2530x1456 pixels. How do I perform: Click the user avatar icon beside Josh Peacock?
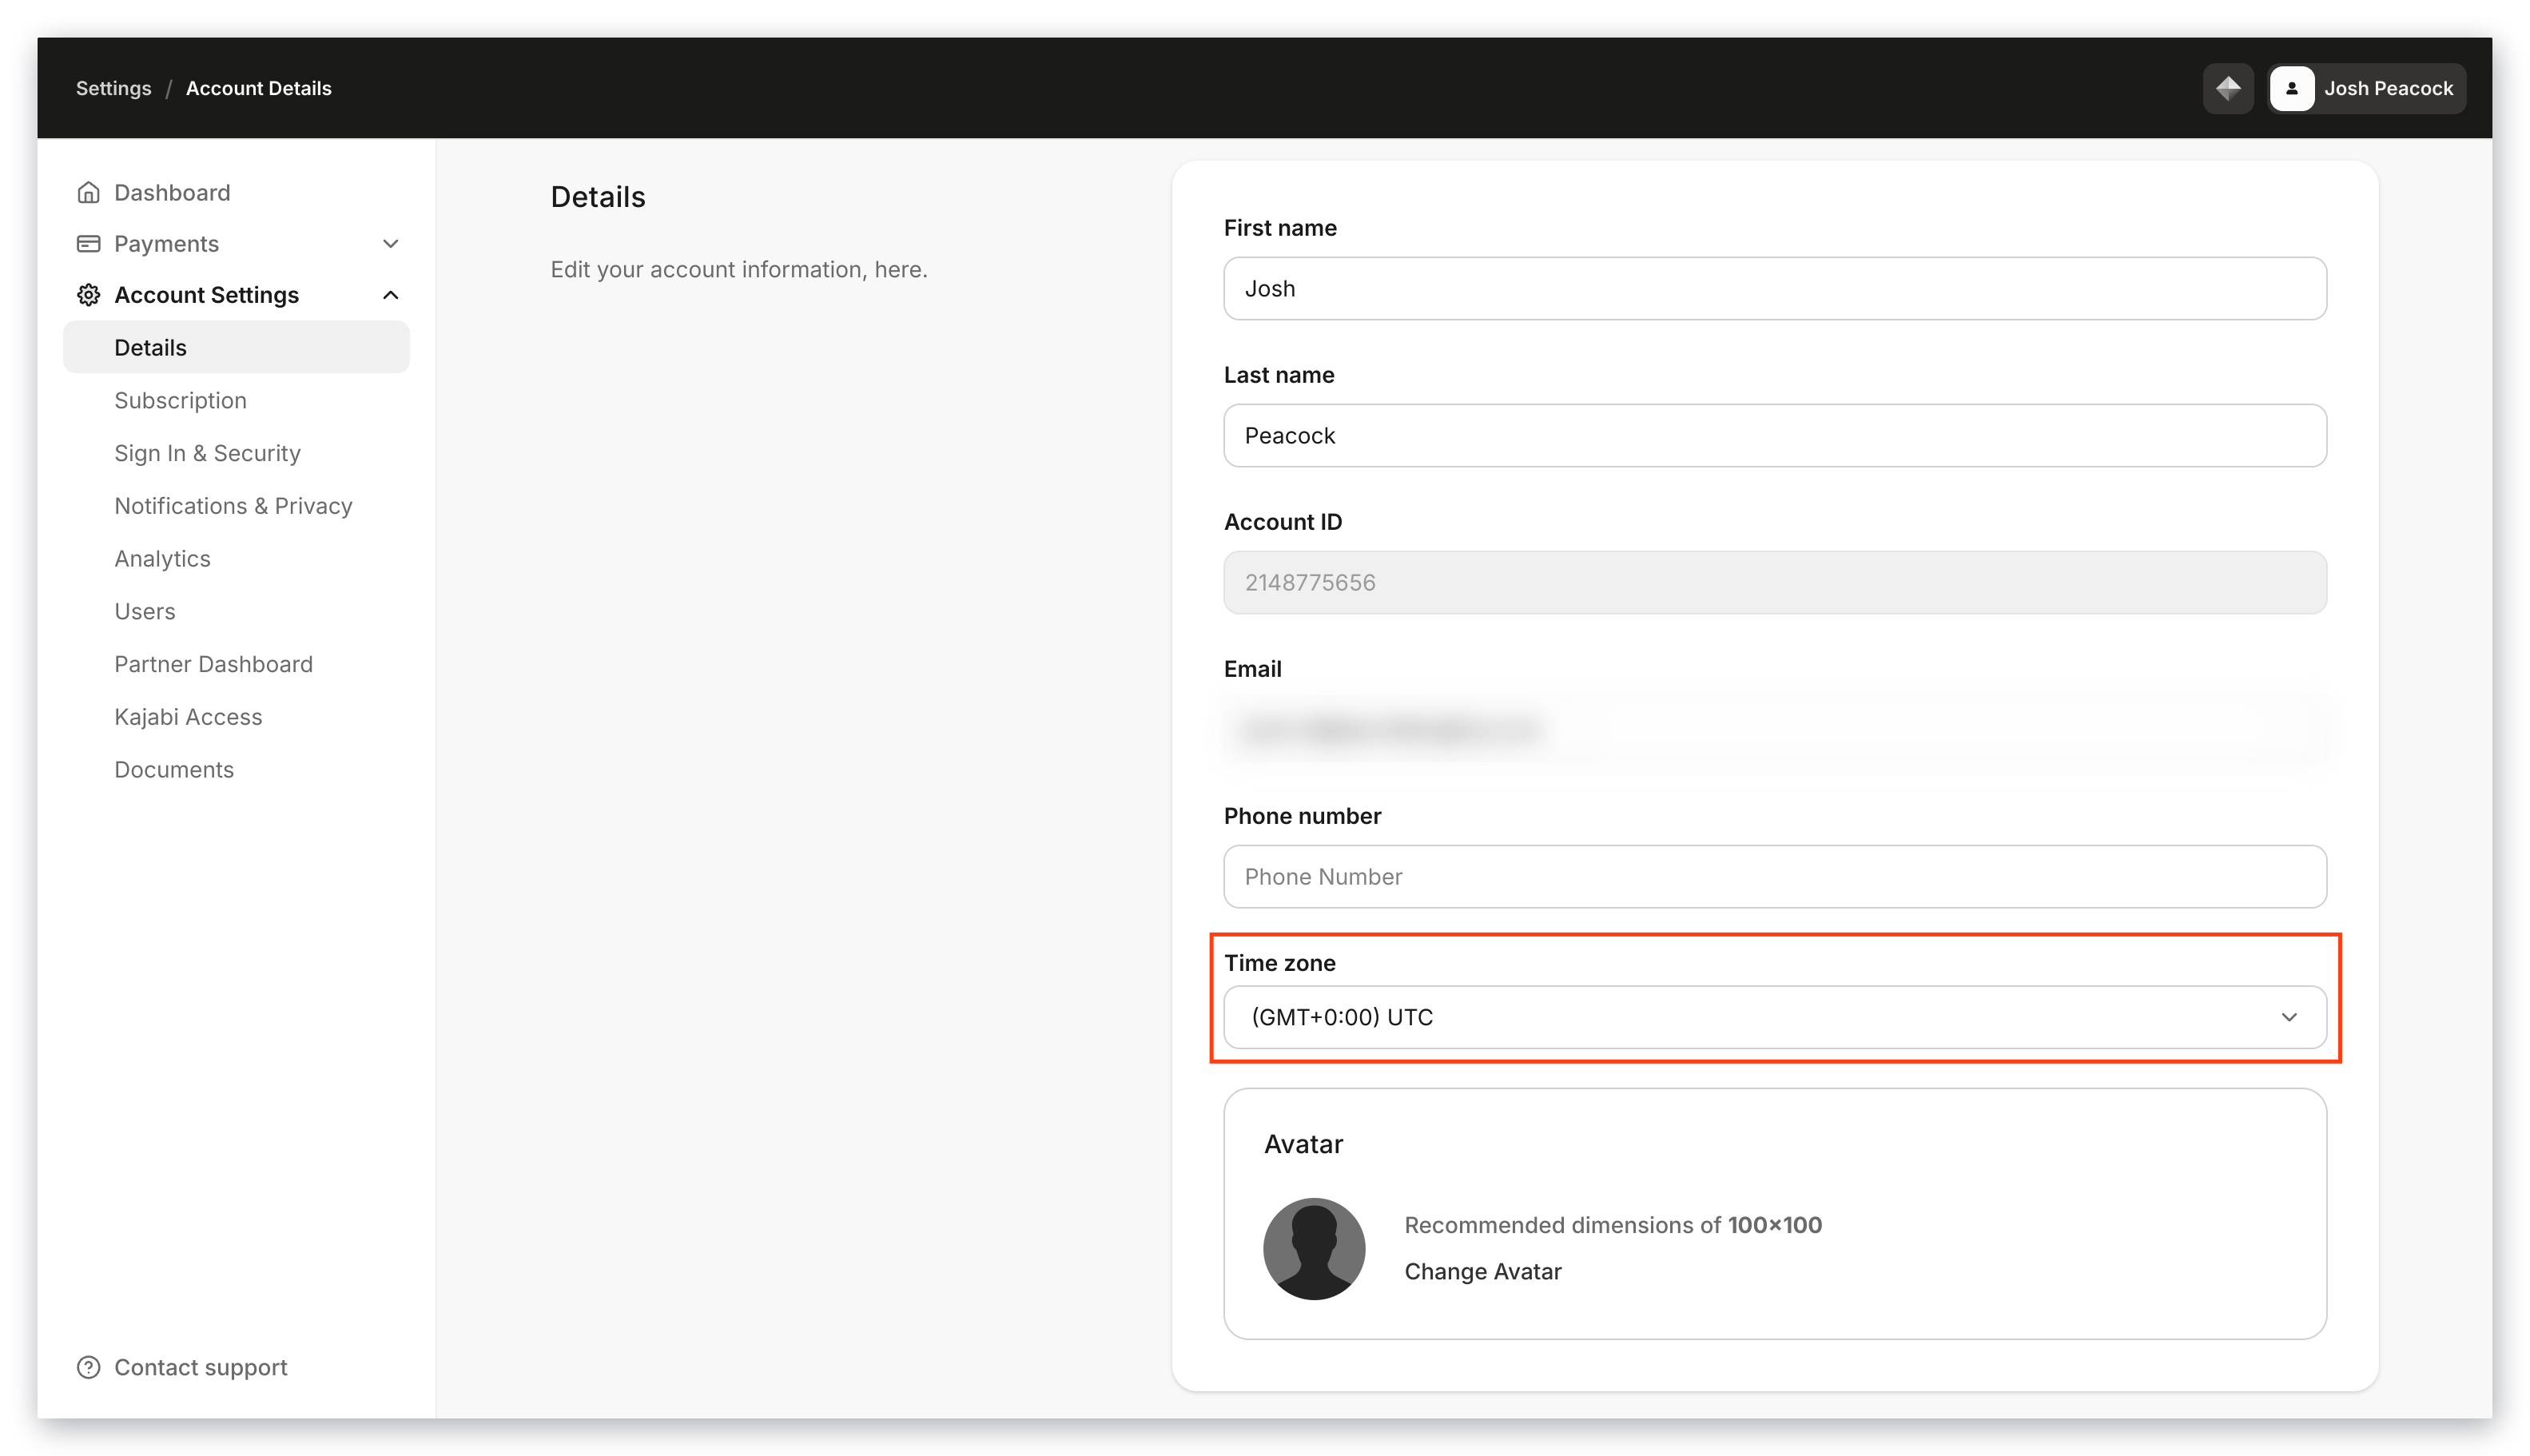click(x=2290, y=88)
